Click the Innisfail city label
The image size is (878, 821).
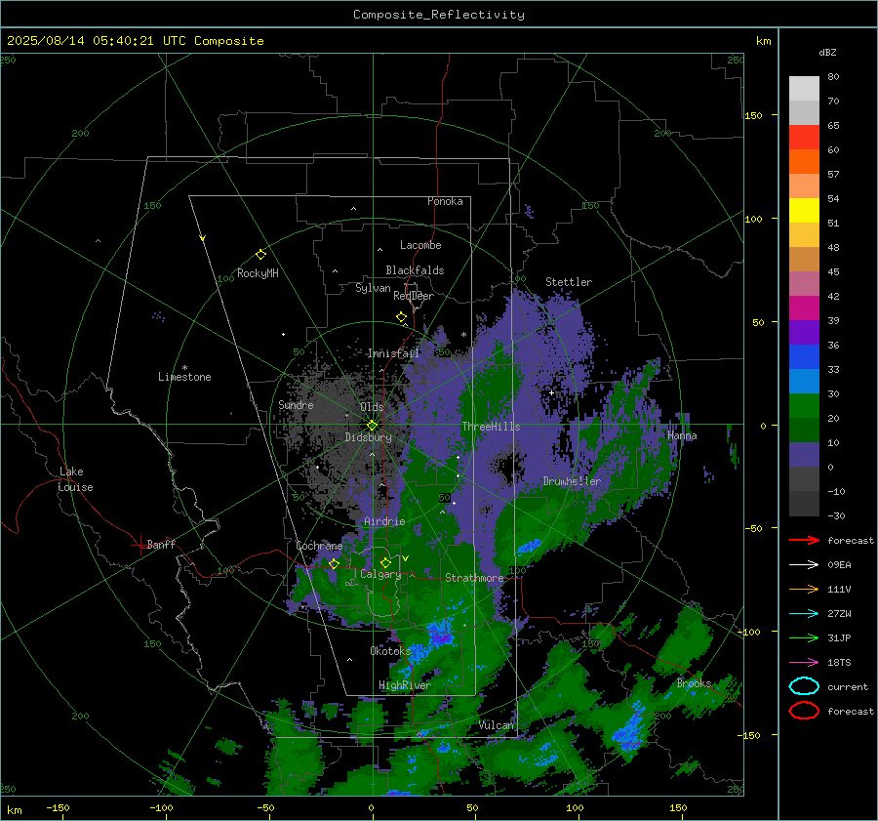(393, 353)
